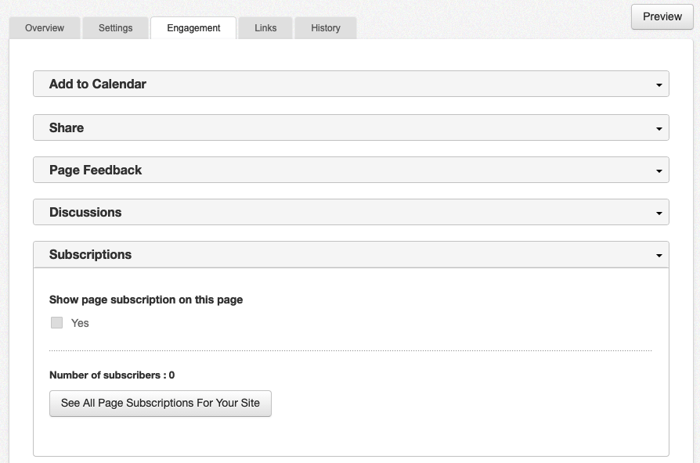The image size is (700, 463).
Task: Click the Discussions dropdown caret
Action: point(660,212)
